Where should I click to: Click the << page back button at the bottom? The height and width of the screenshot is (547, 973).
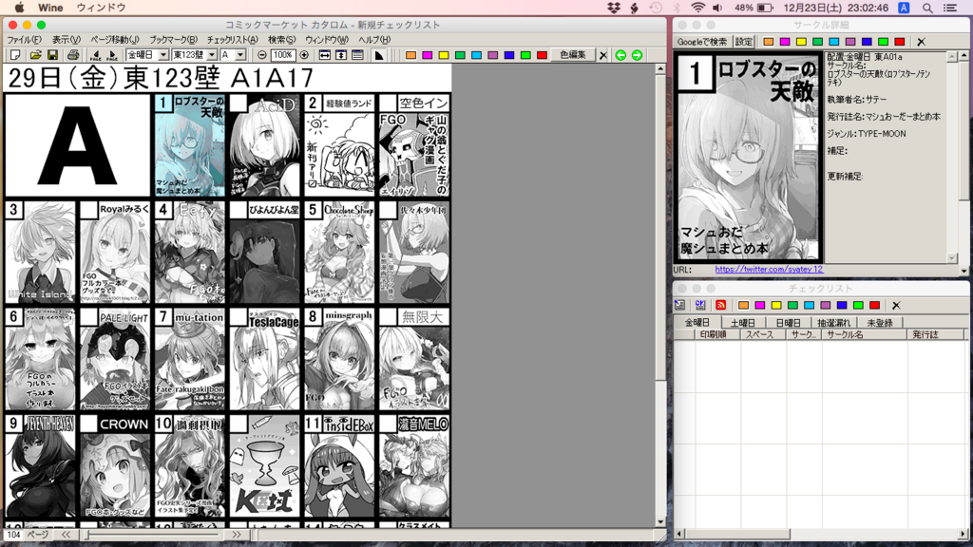point(66,535)
